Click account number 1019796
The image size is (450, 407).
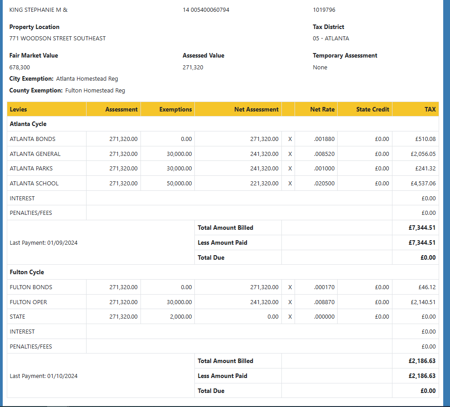[324, 10]
